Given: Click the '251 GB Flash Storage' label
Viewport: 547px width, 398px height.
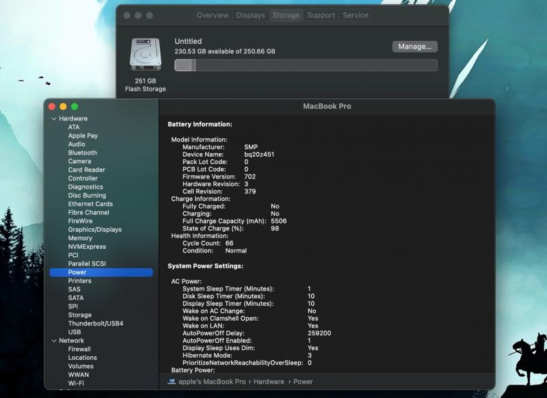Looking at the screenshot, I should point(146,85).
